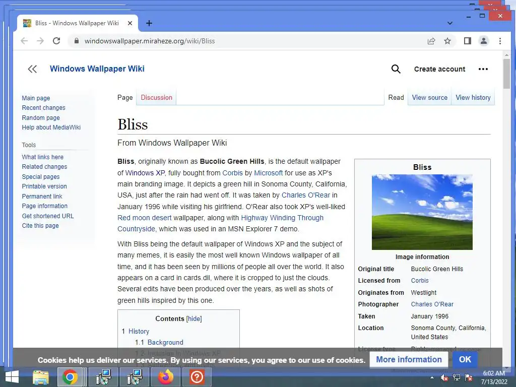Open File Explorer from taskbar
This screenshot has height=387, width=516.
40,377
